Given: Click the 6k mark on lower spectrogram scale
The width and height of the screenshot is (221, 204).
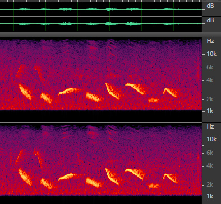Looking at the screenshot, I should pos(210,153).
